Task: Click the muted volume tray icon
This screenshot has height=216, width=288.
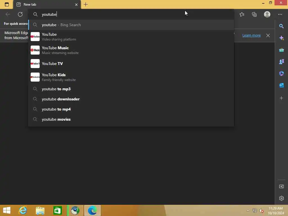Action: 261,211
